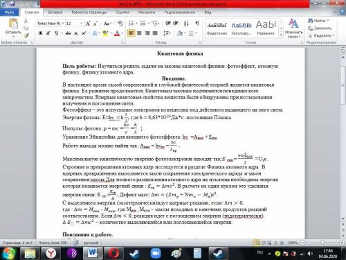
Task: Click the Shrink Font icon
Action: click(95, 24)
